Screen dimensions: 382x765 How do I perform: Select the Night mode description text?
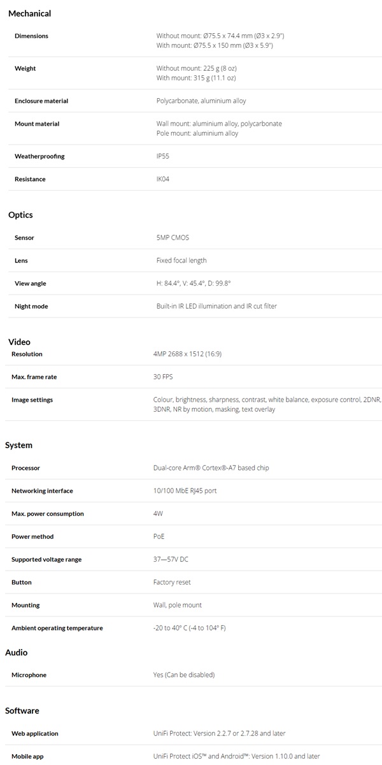(216, 307)
